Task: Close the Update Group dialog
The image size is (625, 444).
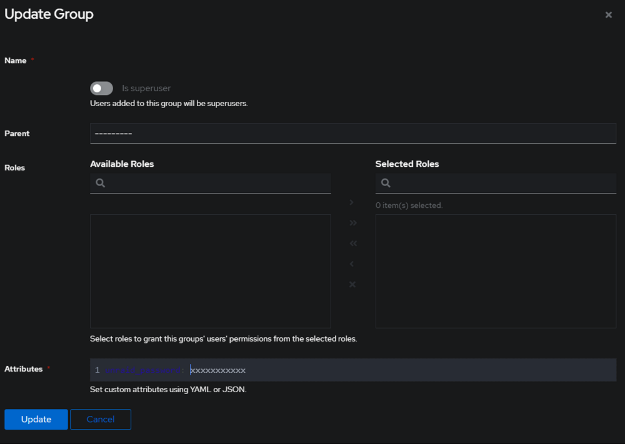Action: [x=608, y=15]
